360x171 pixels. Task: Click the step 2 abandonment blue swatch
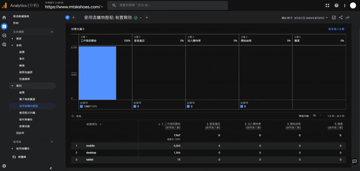pyautogui.click(x=135, y=106)
